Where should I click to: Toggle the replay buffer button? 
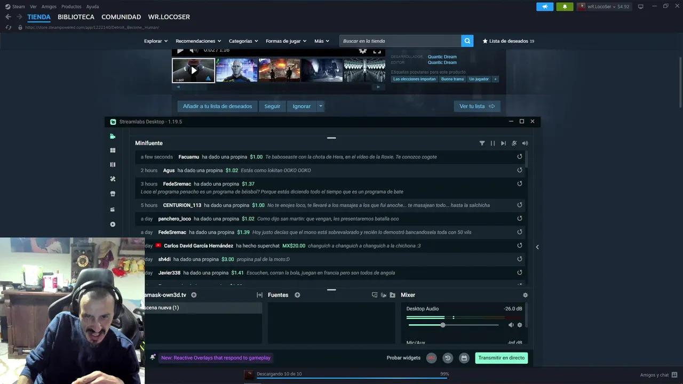[x=448, y=358]
